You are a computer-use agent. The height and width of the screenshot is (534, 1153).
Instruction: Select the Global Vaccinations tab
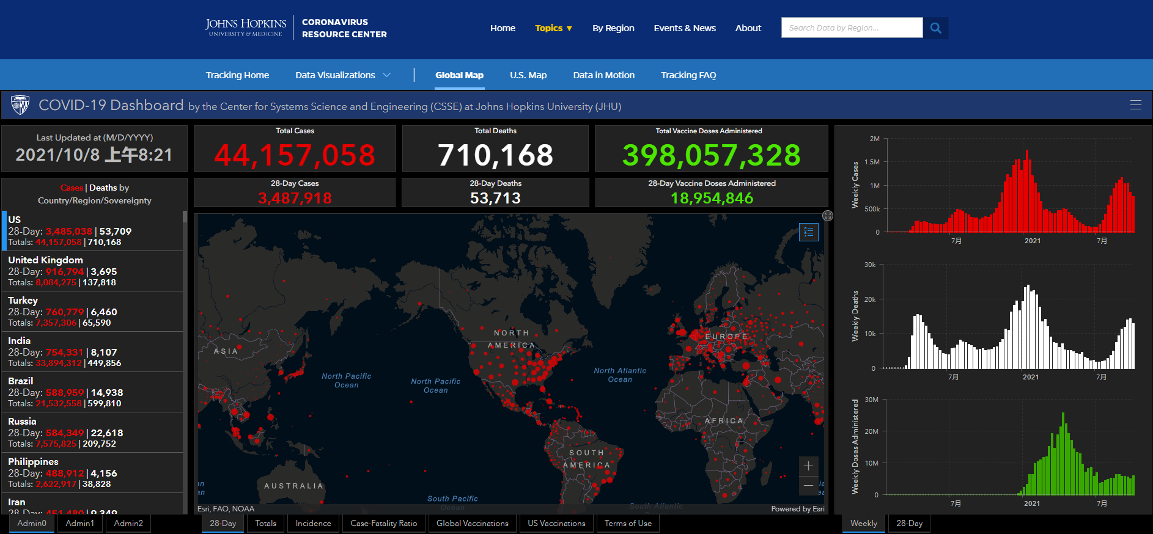(472, 524)
